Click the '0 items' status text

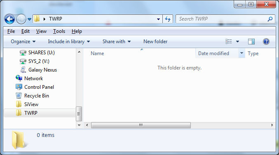(46, 135)
